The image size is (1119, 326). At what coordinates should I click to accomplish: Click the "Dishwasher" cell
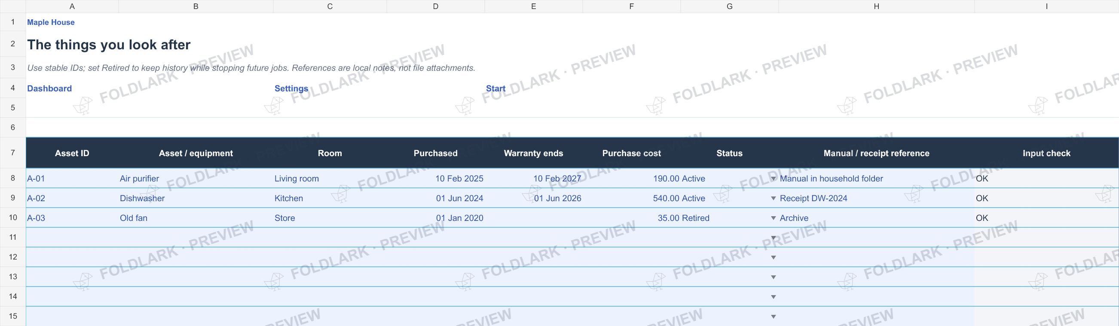pos(196,198)
